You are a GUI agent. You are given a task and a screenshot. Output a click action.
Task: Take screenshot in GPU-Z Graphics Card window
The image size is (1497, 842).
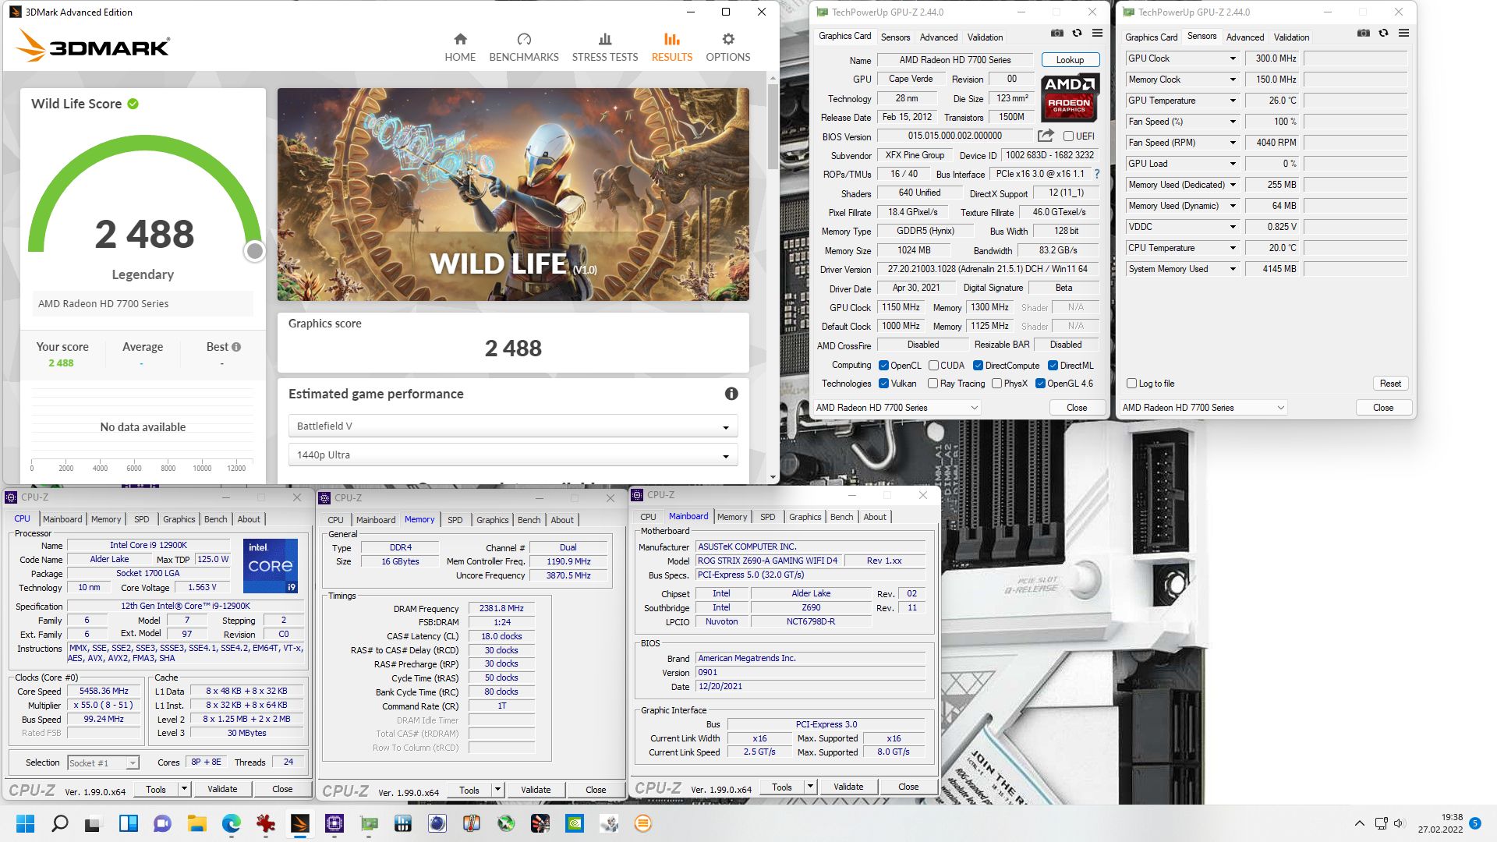coord(1056,34)
